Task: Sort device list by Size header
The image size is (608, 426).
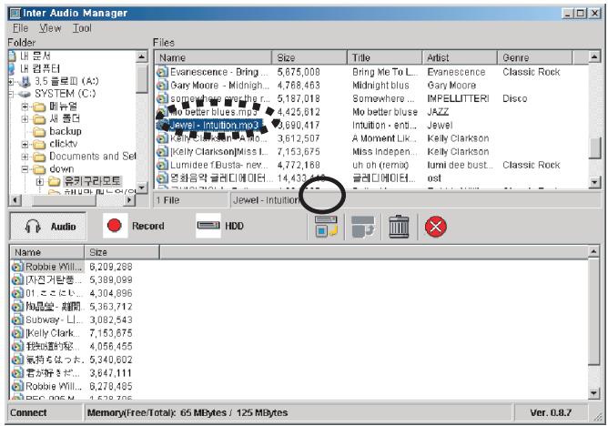Action: tap(122, 252)
